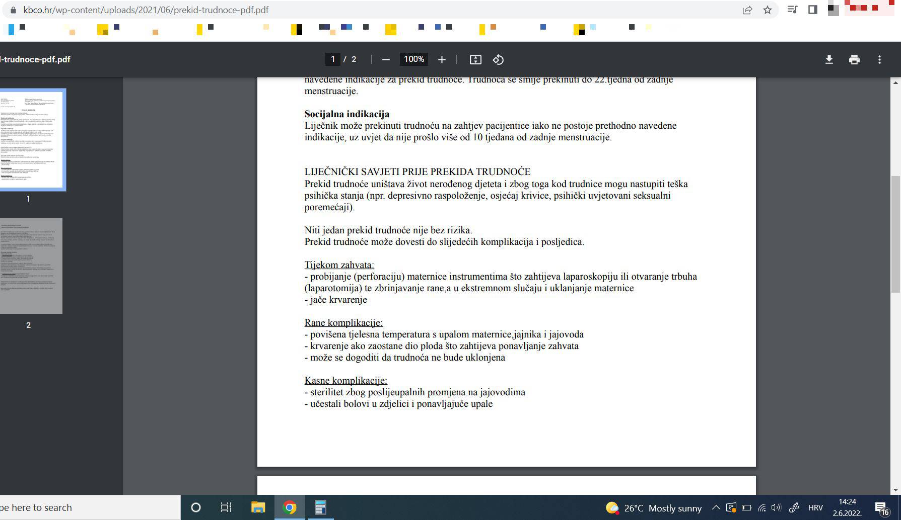Zoom in on the PDF
901x520 pixels.
(442, 59)
